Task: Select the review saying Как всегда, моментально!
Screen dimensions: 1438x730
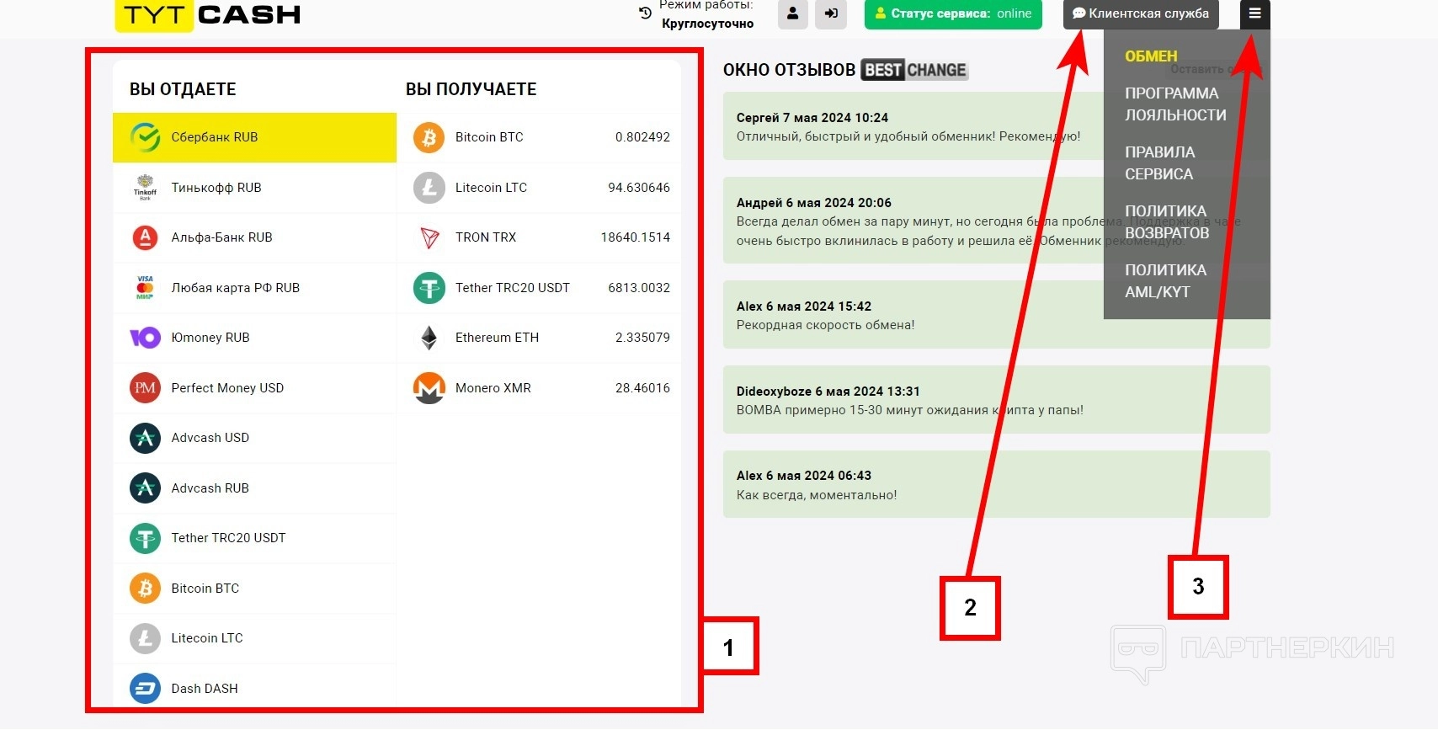Action: [x=997, y=484]
